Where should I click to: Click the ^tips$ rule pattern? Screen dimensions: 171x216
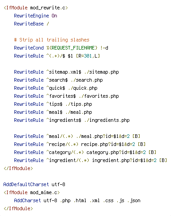[x=55, y=104]
